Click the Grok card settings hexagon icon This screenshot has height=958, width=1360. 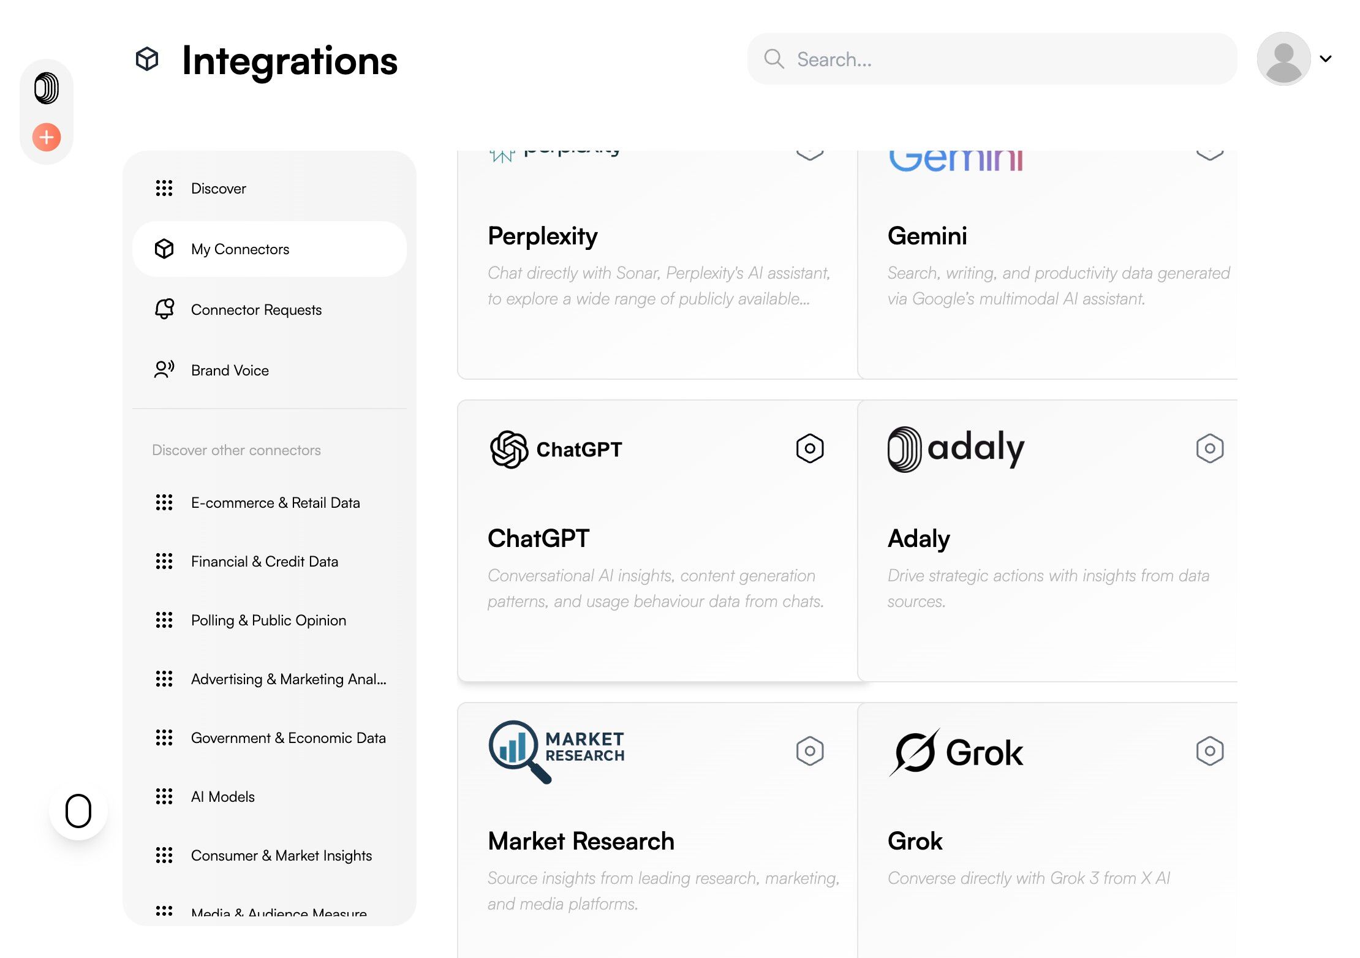tap(1209, 751)
